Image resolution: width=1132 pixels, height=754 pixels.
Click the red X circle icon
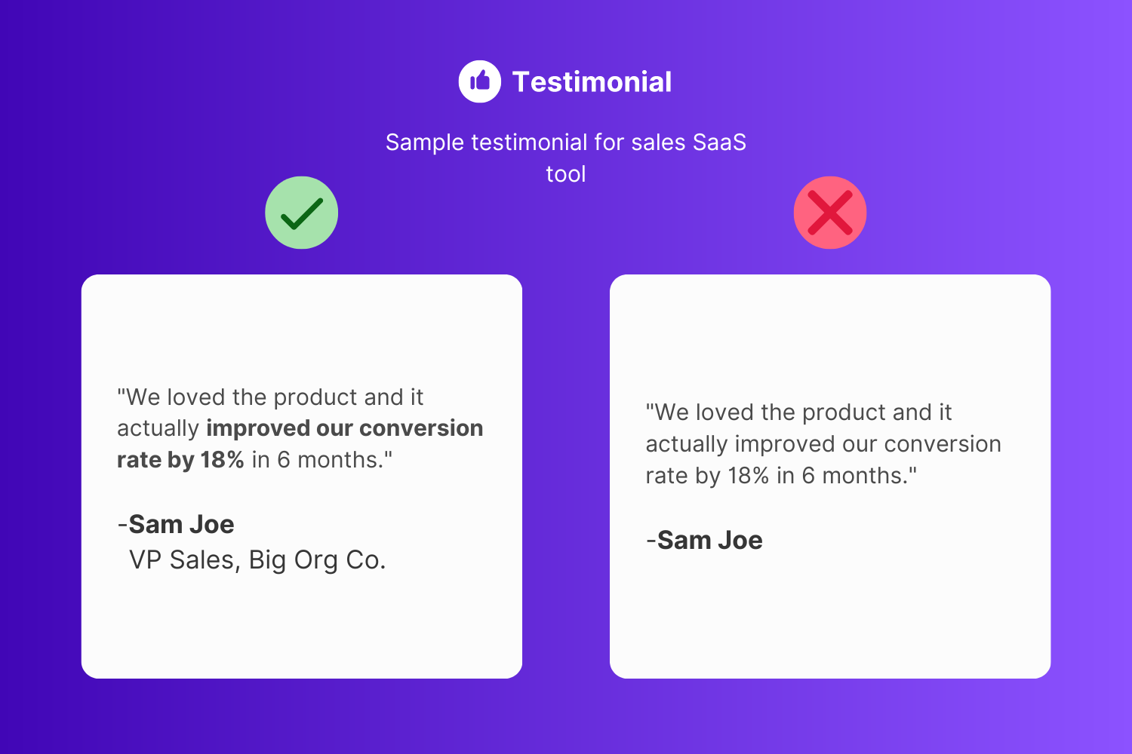tap(830, 213)
